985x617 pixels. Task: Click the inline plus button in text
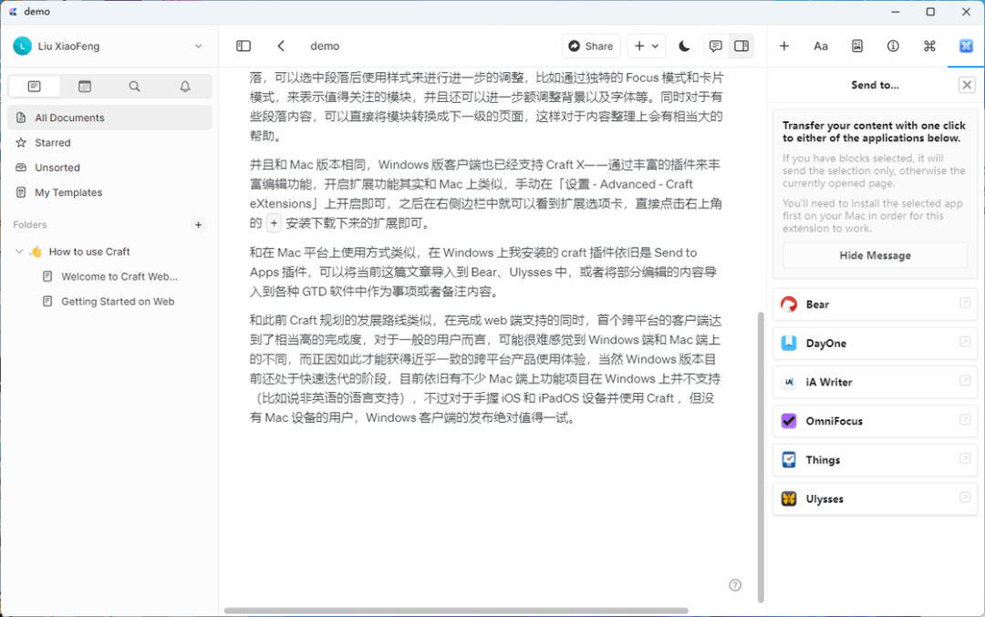pyautogui.click(x=274, y=222)
